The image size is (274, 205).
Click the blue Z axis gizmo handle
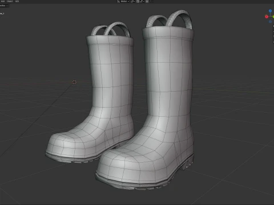pyautogui.click(x=270, y=11)
